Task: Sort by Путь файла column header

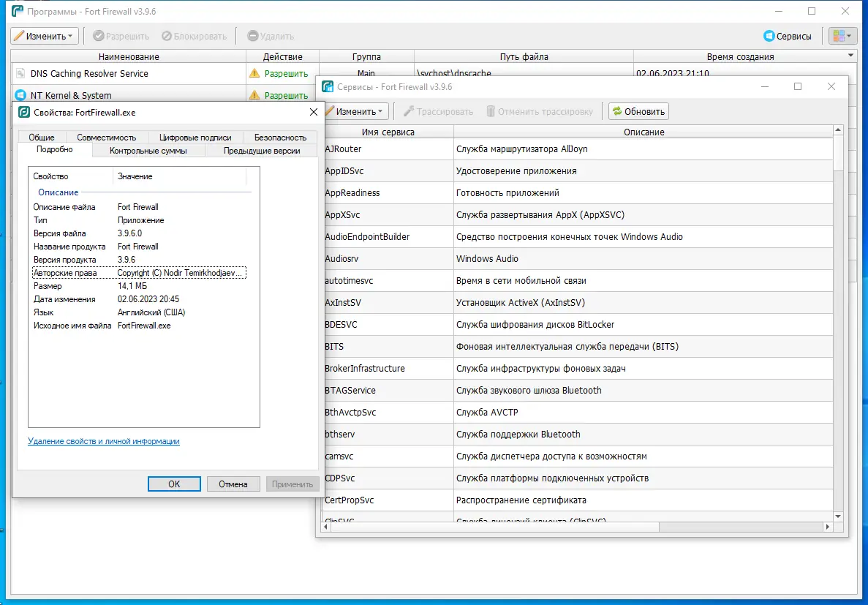Action: click(x=524, y=56)
